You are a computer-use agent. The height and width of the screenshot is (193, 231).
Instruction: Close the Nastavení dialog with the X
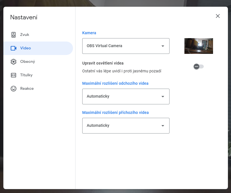click(218, 16)
